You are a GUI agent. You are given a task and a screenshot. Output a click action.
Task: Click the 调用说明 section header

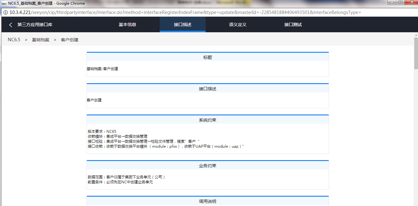tap(207, 201)
